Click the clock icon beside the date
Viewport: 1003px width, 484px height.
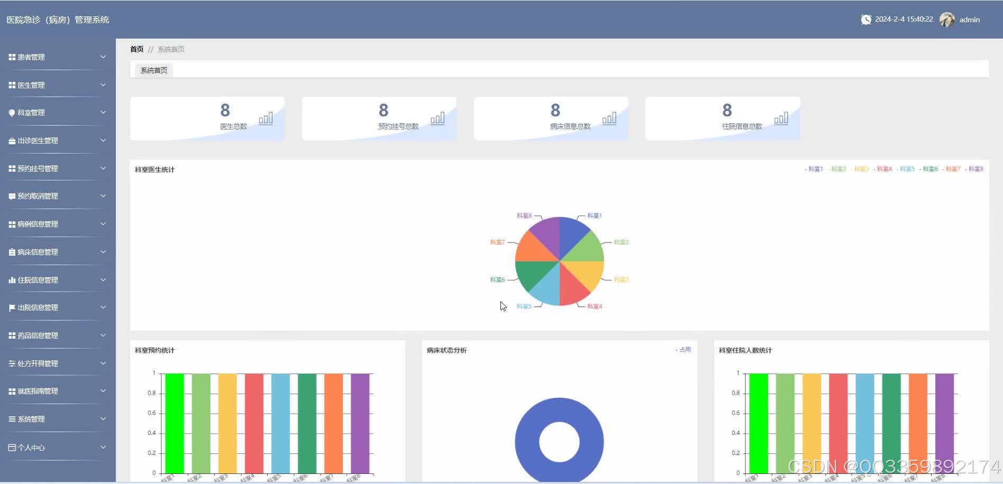click(x=866, y=20)
